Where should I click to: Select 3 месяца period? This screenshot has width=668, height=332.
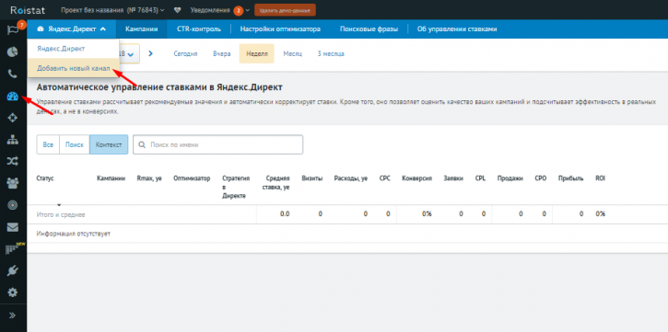point(331,54)
